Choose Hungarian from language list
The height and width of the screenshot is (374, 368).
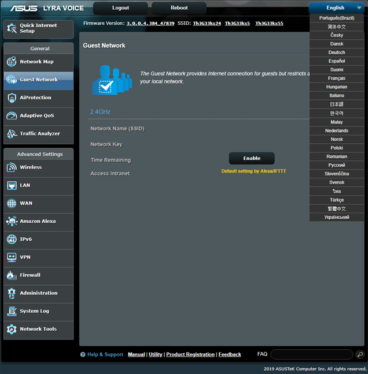point(337,87)
